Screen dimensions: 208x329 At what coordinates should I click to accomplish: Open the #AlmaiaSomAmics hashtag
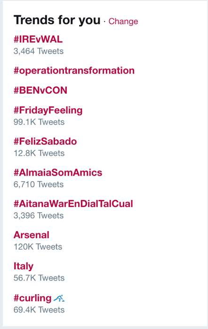(x=58, y=172)
